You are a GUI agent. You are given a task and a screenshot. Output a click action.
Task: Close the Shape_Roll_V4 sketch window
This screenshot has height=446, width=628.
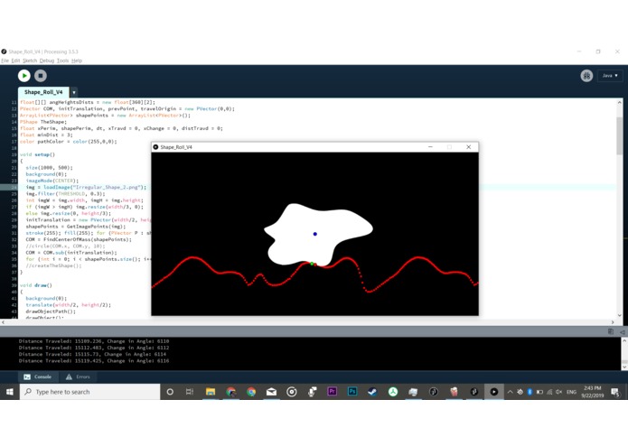coord(469,147)
